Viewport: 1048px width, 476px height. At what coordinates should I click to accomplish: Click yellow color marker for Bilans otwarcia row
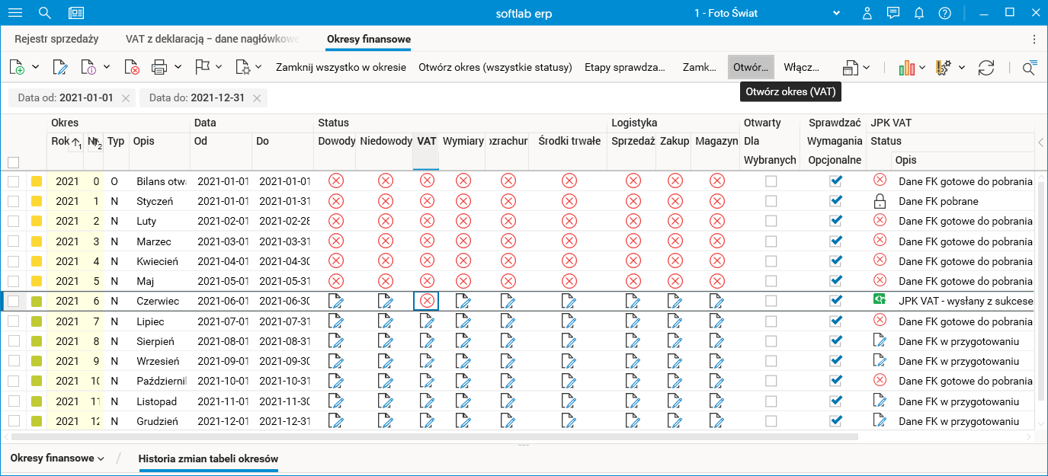click(x=37, y=181)
